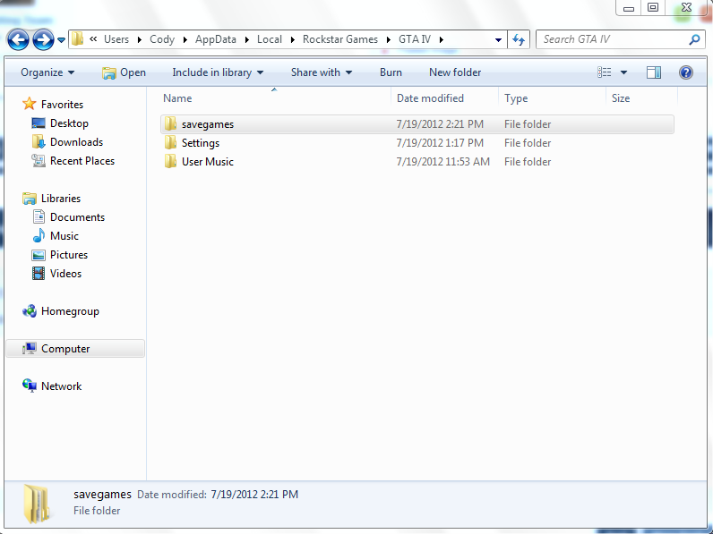This screenshot has width=713, height=534.
Task: Open the address bar history dropdown
Action: tap(498, 40)
